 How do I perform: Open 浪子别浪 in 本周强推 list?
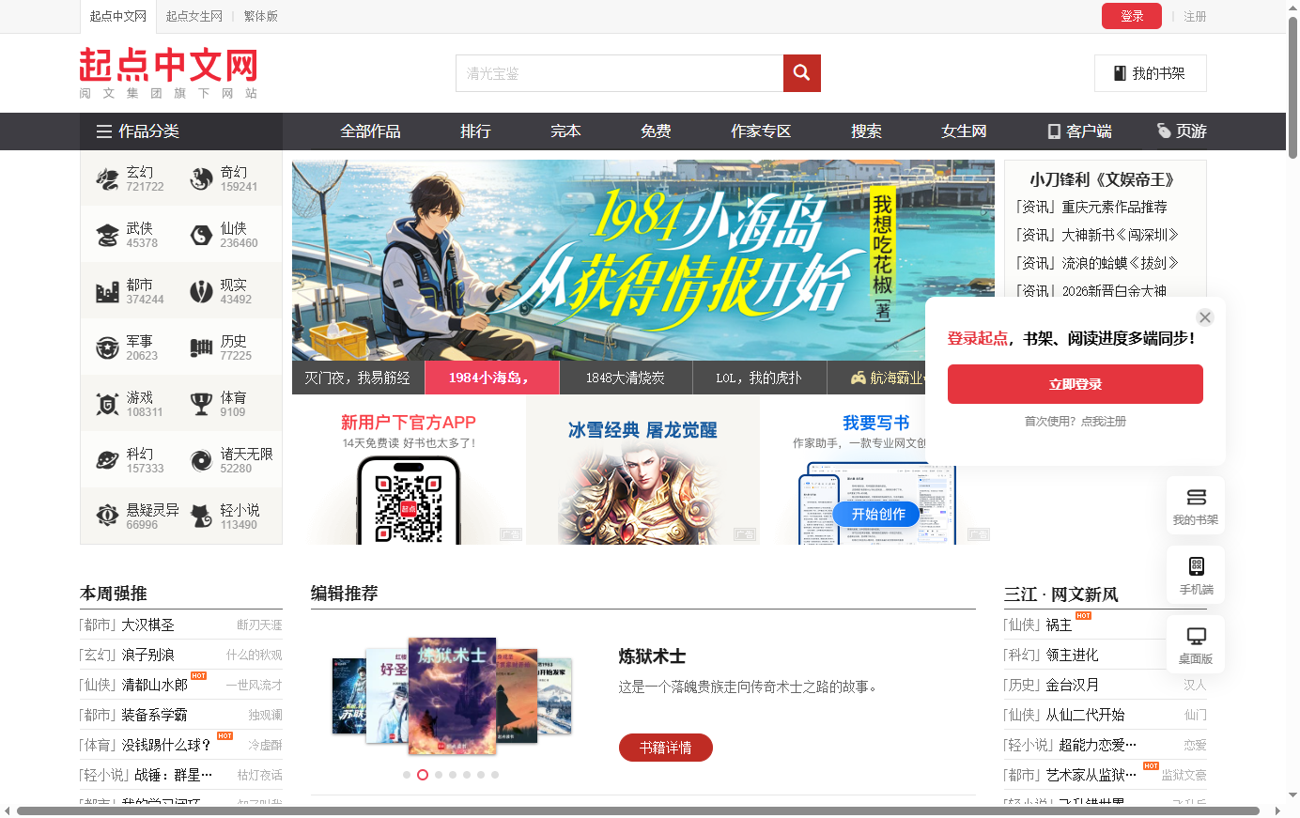tap(147, 655)
